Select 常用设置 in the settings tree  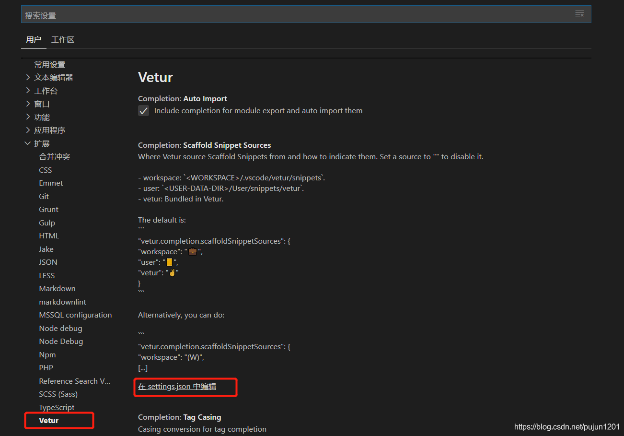point(49,64)
